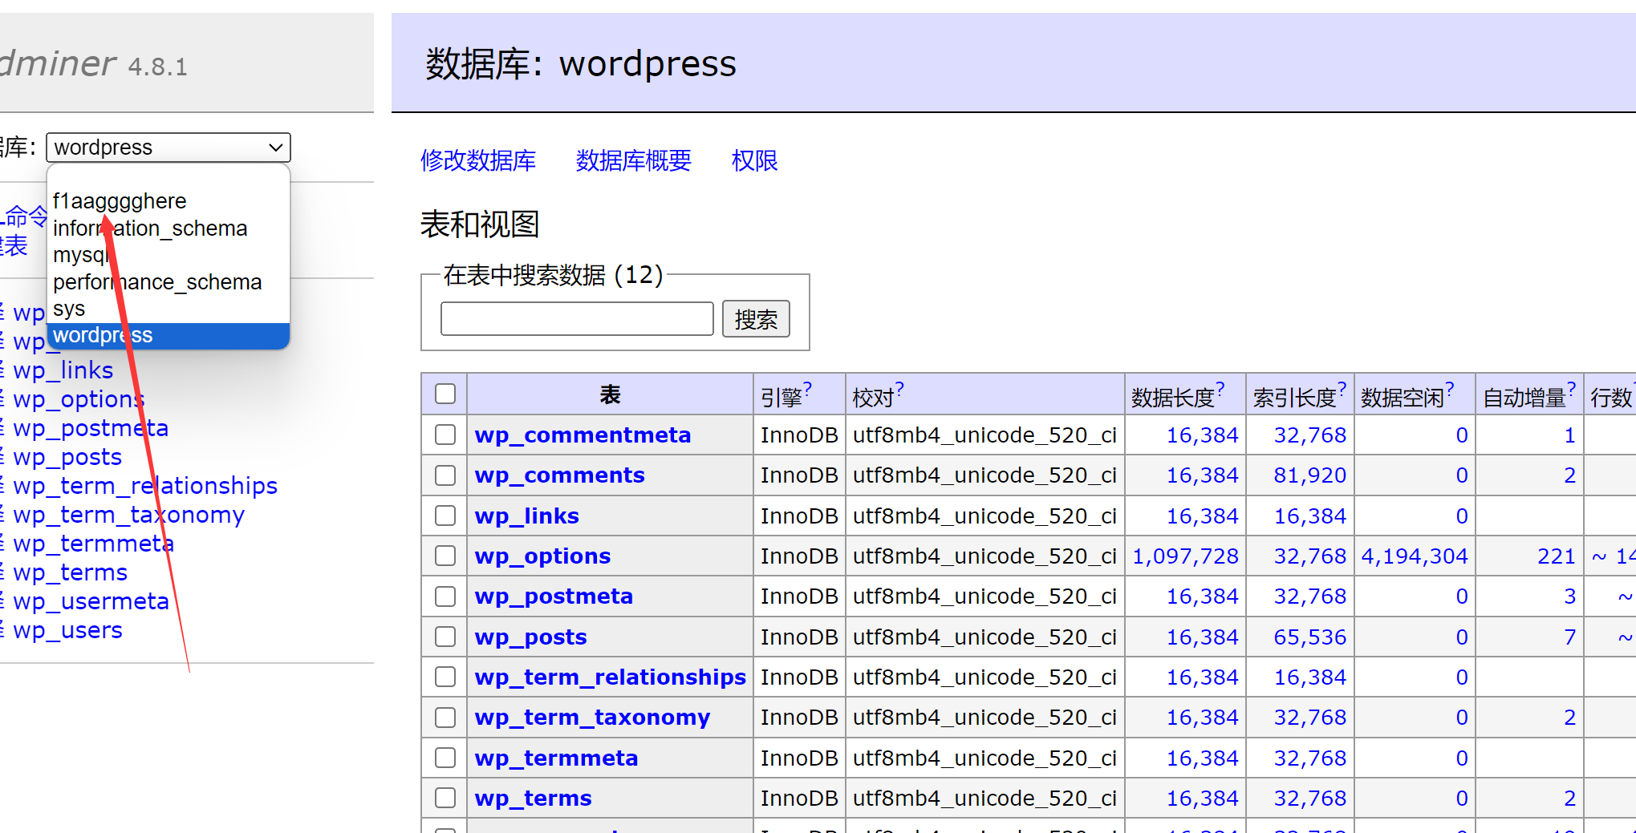Open the wp_posts table link
This screenshot has height=833, width=1636.
pos(530,637)
